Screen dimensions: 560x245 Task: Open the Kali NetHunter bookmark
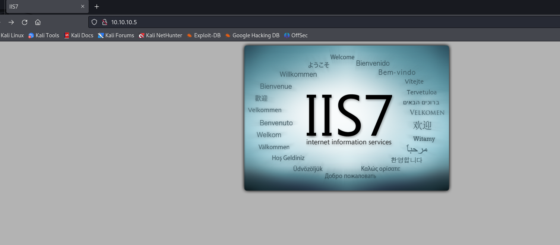pyautogui.click(x=161, y=35)
